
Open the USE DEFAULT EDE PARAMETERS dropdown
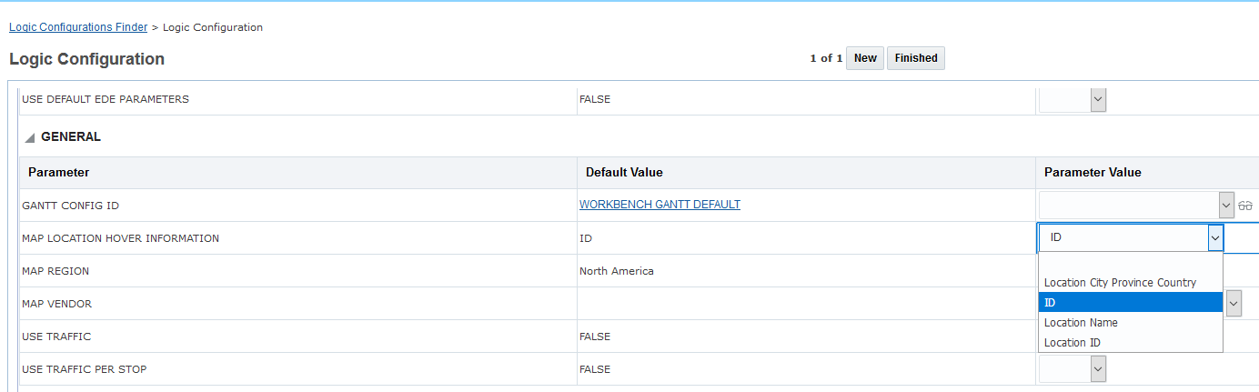(1097, 99)
